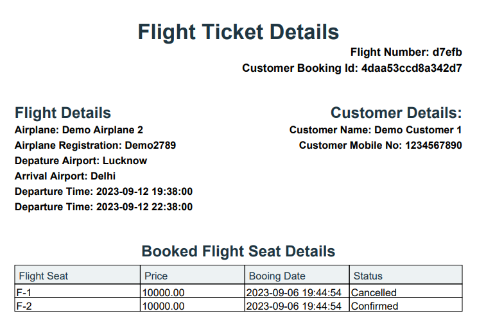The image size is (477, 334).
Task: Click the Customer Name Demo Customer 1
Action: coord(376,130)
